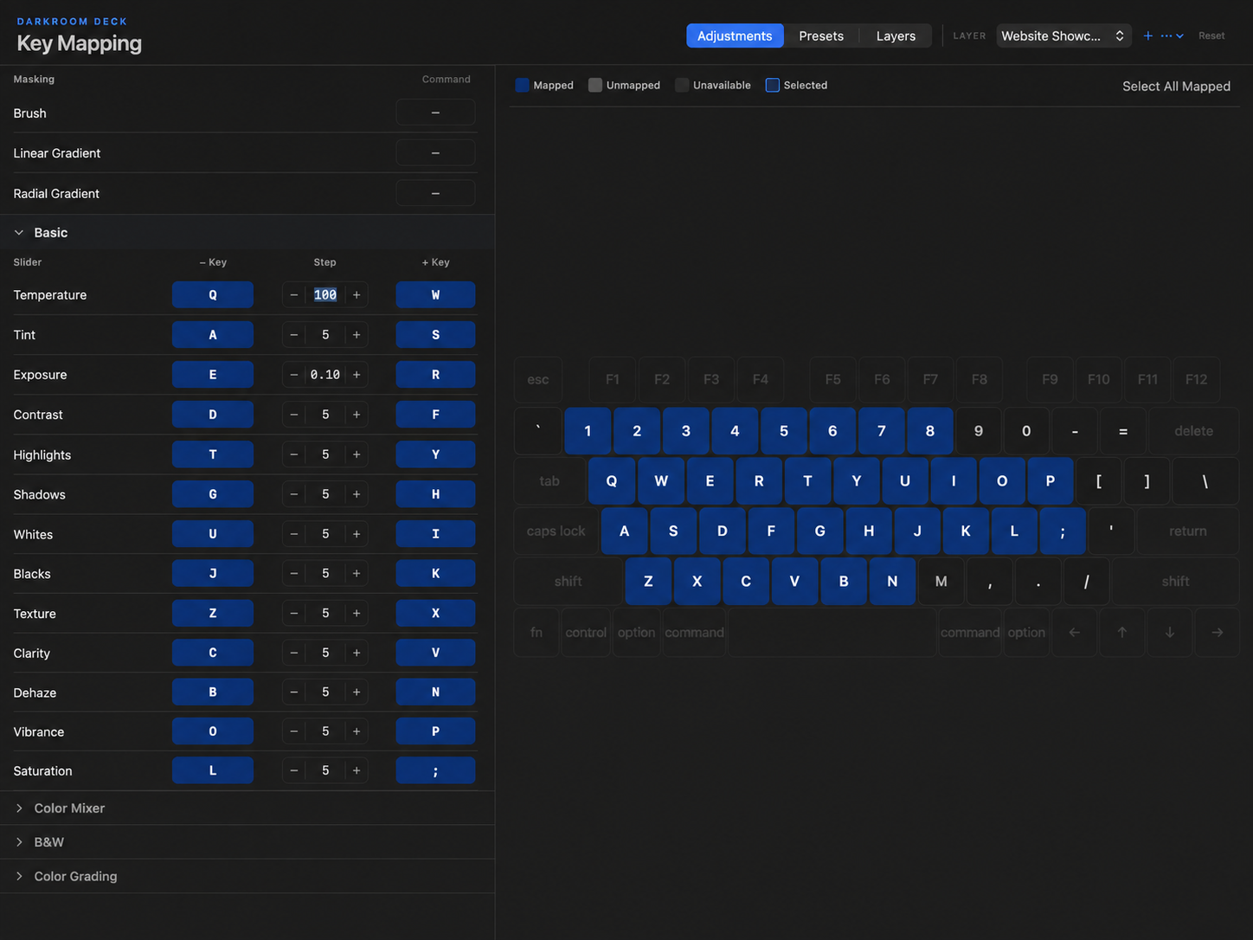
Task: Increase Vibrance step with plus
Action: click(357, 731)
